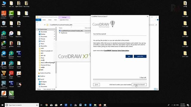Switch to details view icon in Explorer status bar
This screenshot has height=107, width=191.
click(155, 89)
